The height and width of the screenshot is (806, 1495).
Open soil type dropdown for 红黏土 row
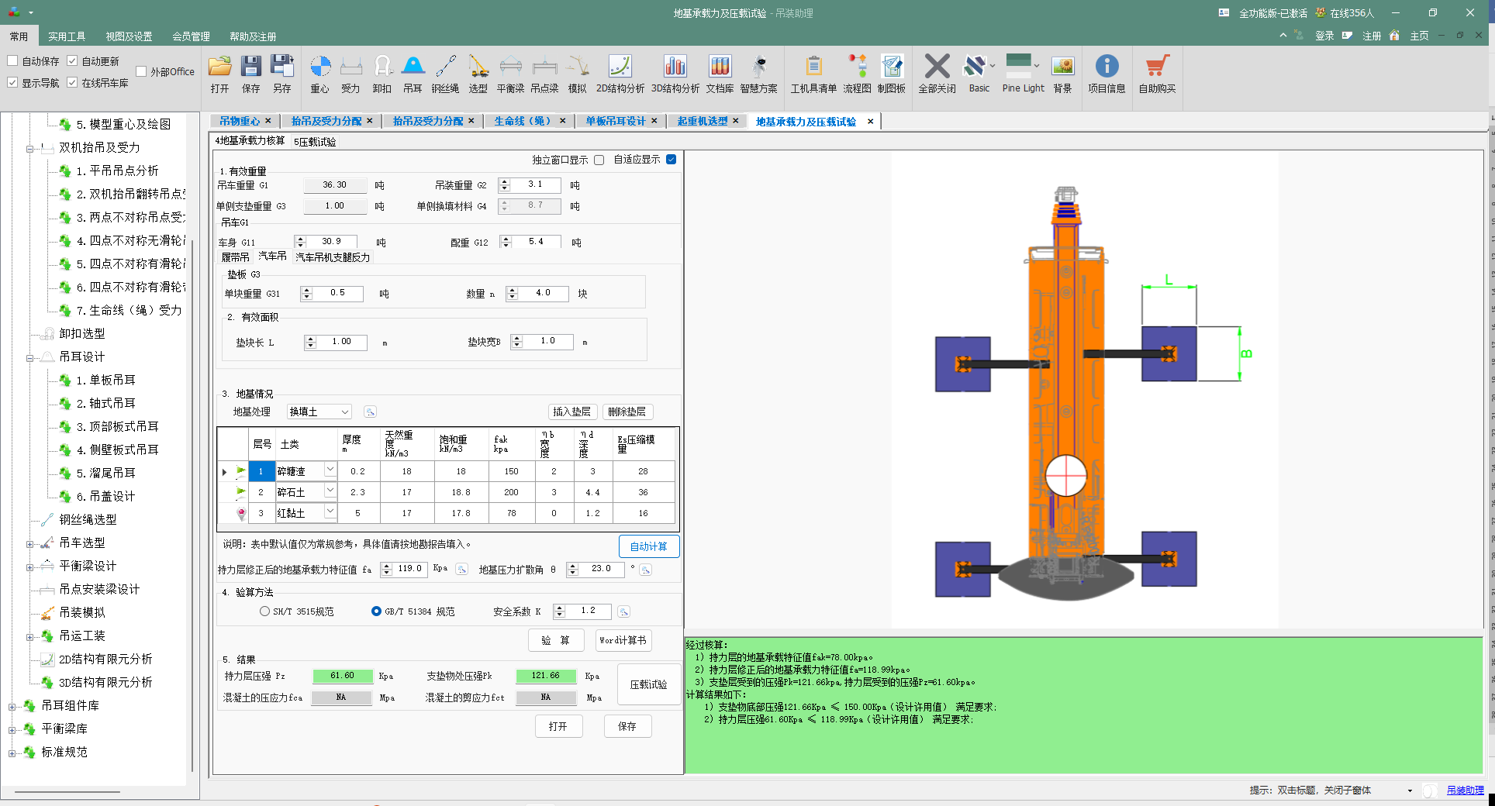330,511
